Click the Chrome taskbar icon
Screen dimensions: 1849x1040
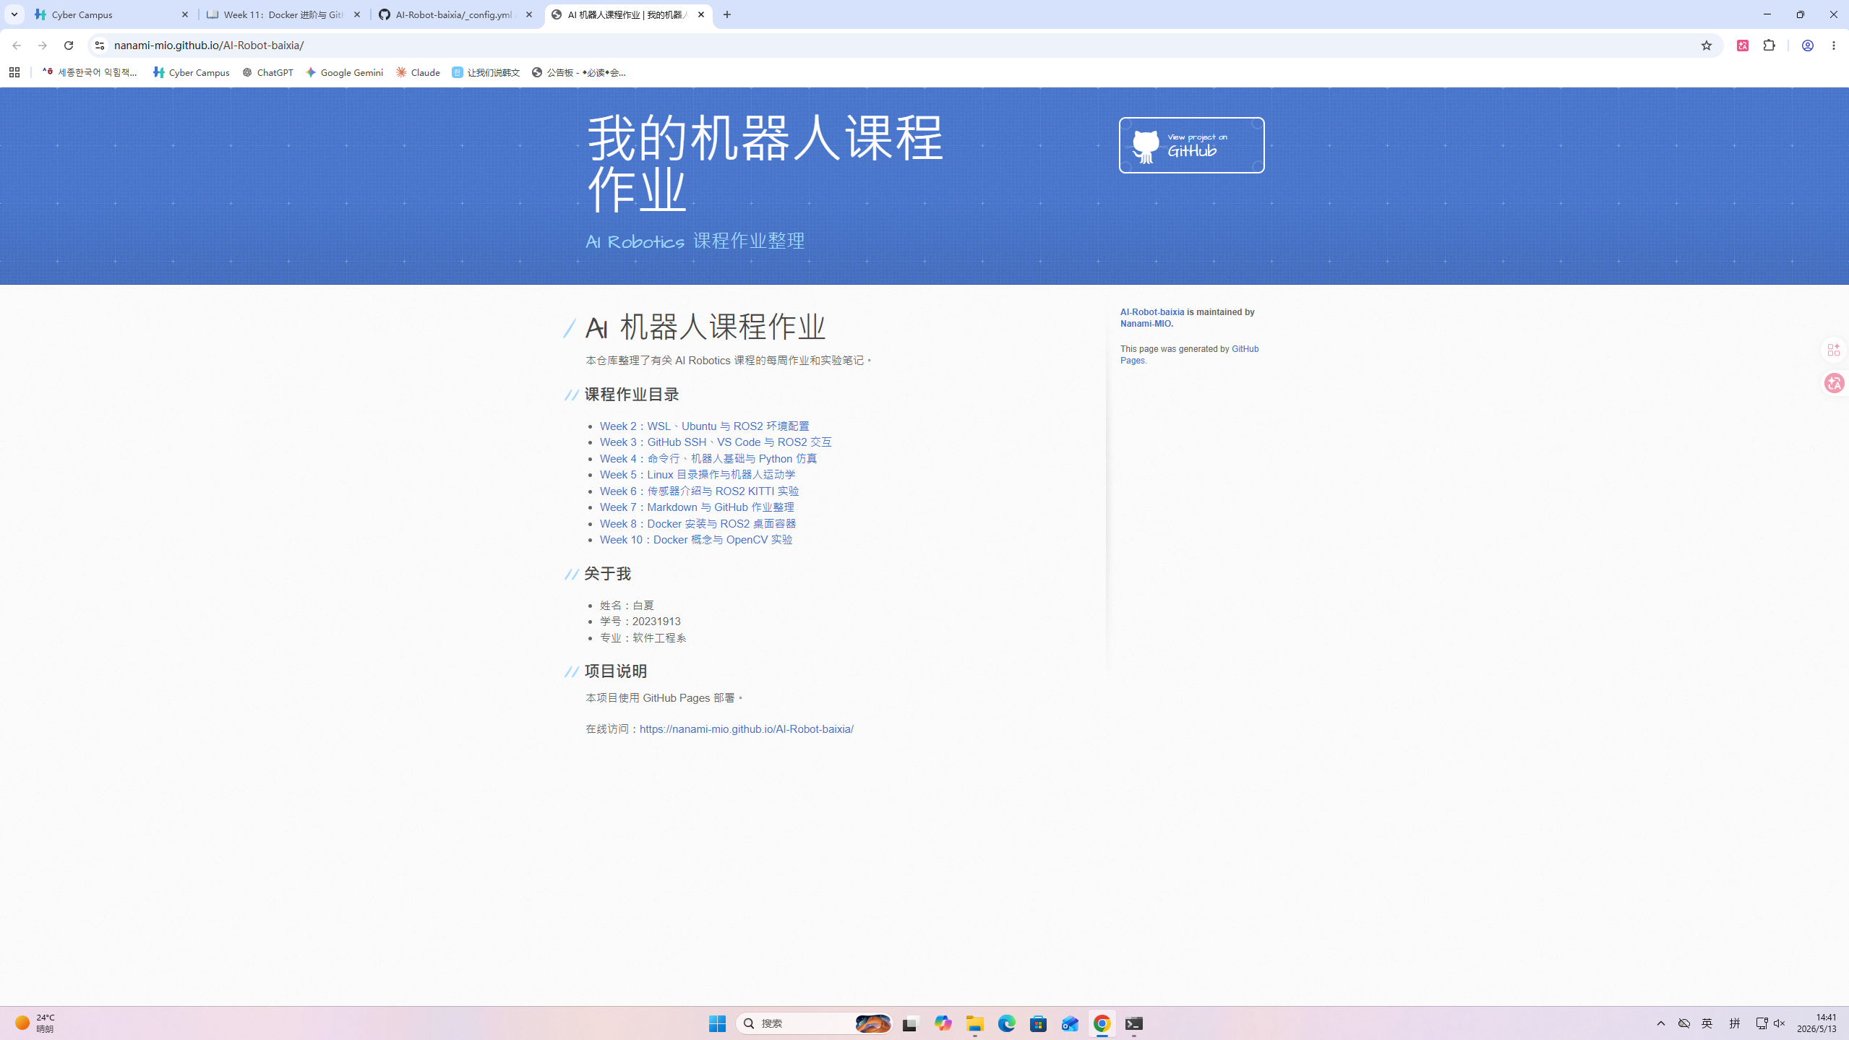[1102, 1023]
